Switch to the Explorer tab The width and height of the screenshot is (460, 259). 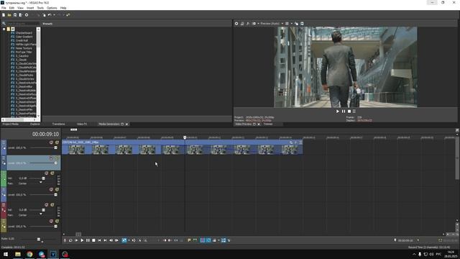pos(35,124)
